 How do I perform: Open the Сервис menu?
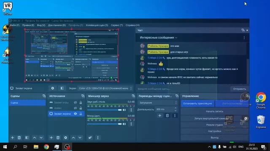(117, 25)
